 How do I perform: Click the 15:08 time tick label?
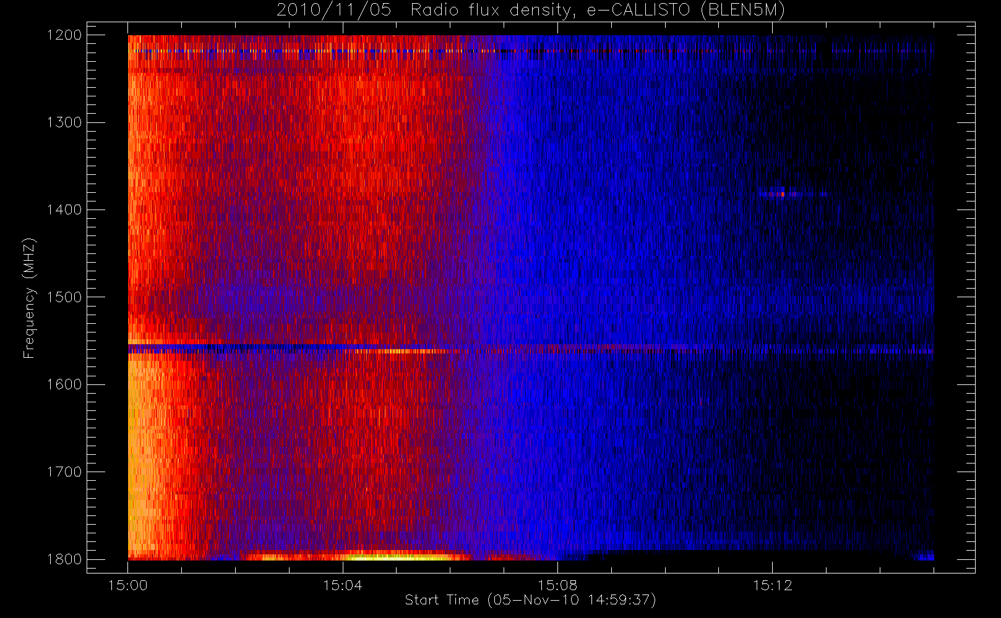tap(557, 585)
